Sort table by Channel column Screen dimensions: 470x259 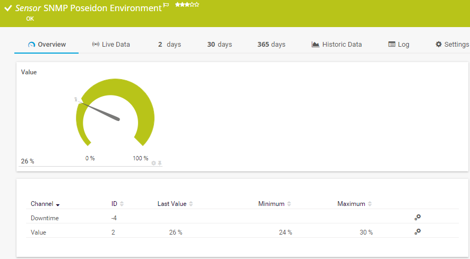(x=45, y=204)
